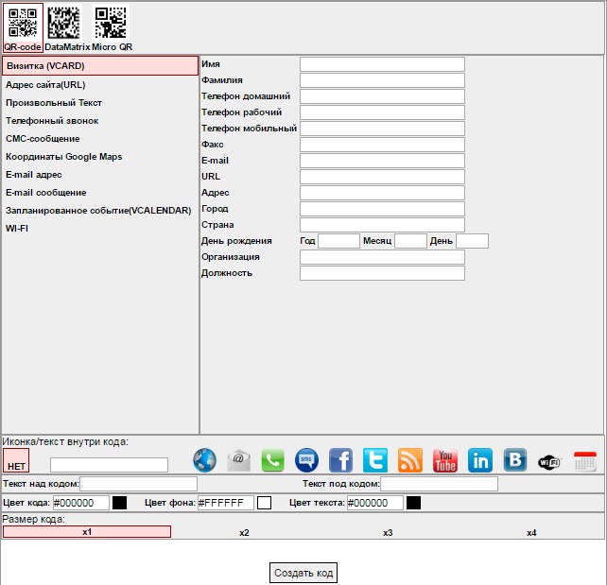
Task: Choose the globe web icon for code
Action: (x=205, y=460)
